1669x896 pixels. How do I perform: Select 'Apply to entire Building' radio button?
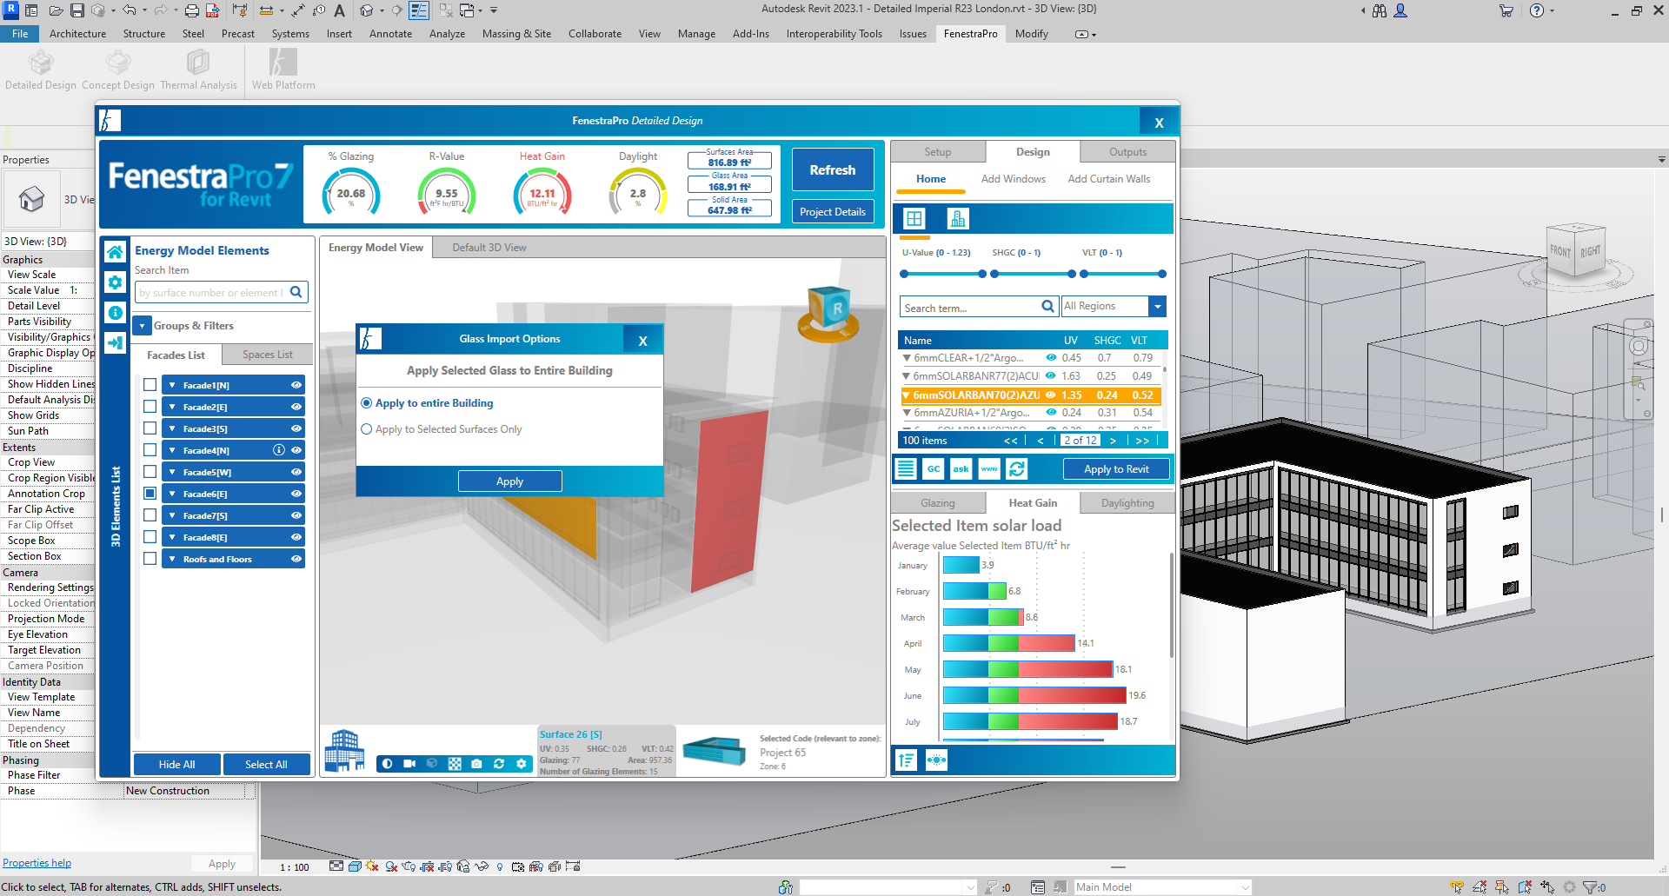pos(367,403)
